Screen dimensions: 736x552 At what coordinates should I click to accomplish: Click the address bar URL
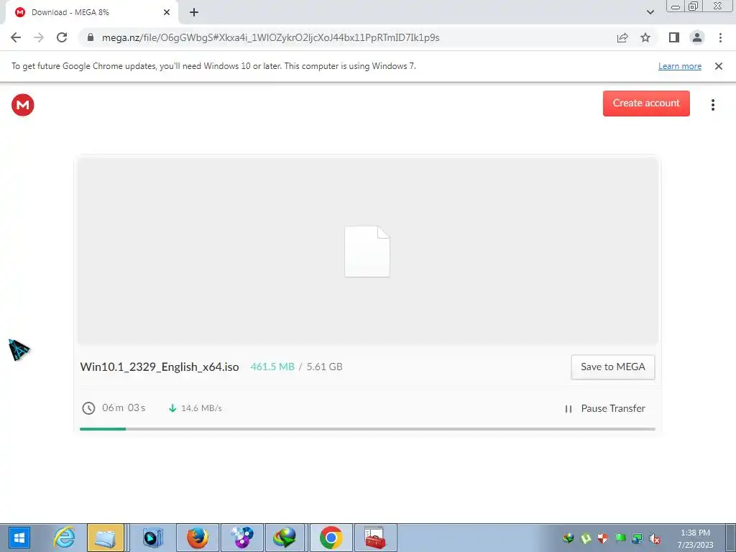(x=270, y=37)
